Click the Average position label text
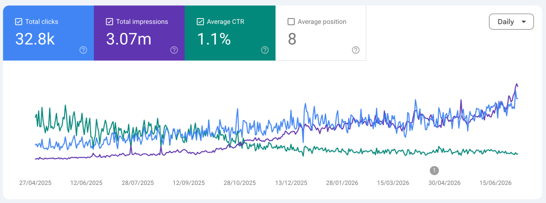The image size is (546, 203). [322, 21]
